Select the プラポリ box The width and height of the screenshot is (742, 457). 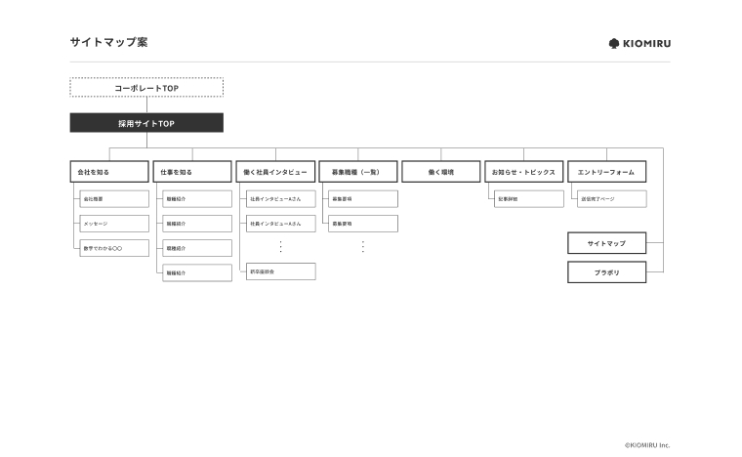606,272
